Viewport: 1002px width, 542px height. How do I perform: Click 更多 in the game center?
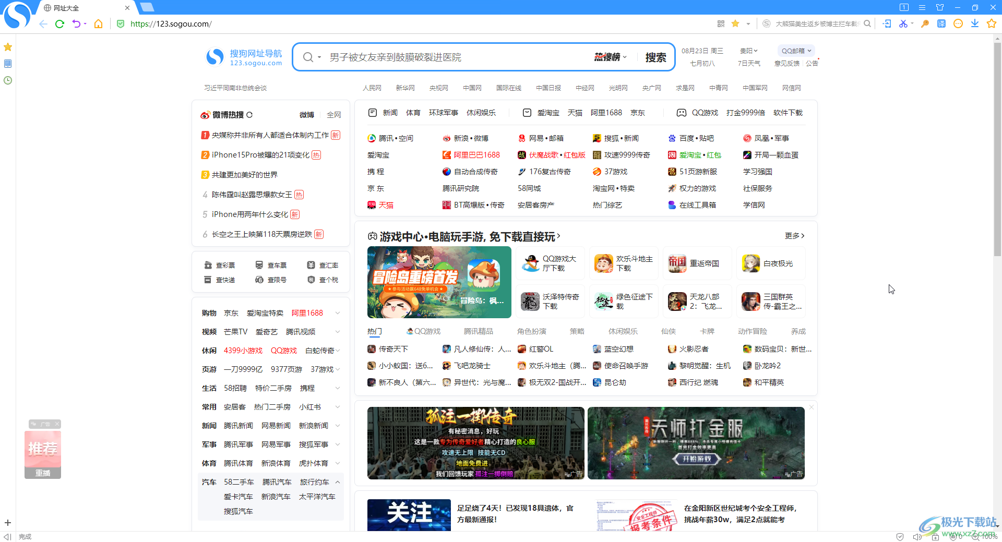795,236
